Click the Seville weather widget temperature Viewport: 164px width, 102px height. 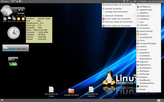click(21, 10)
